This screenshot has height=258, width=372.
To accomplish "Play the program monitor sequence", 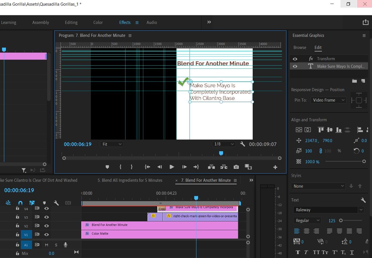I will [172, 167].
